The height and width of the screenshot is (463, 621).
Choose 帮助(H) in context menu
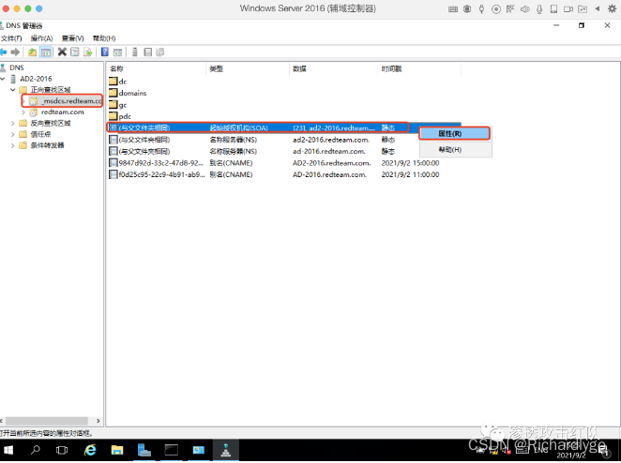coord(456,150)
